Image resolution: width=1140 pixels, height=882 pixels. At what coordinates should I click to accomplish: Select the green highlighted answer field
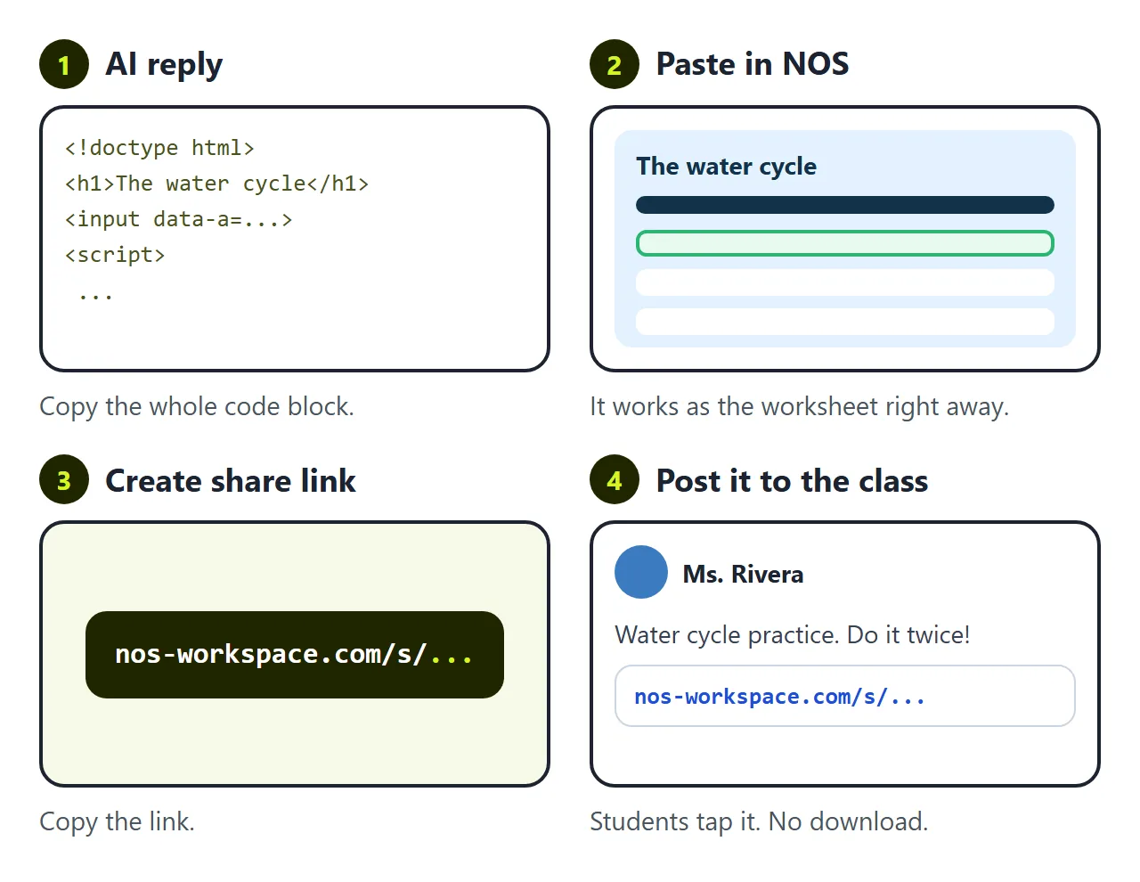(845, 243)
